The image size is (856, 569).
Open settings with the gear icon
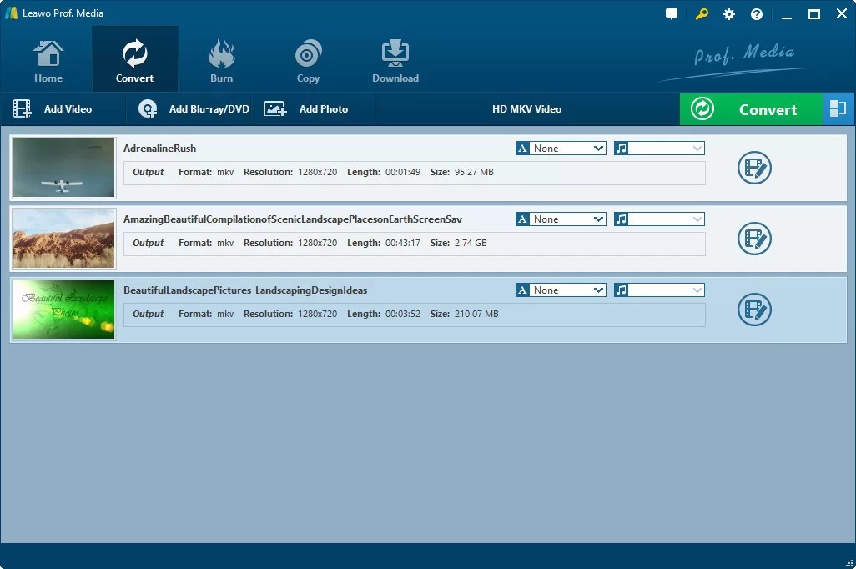pyautogui.click(x=729, y=14)
